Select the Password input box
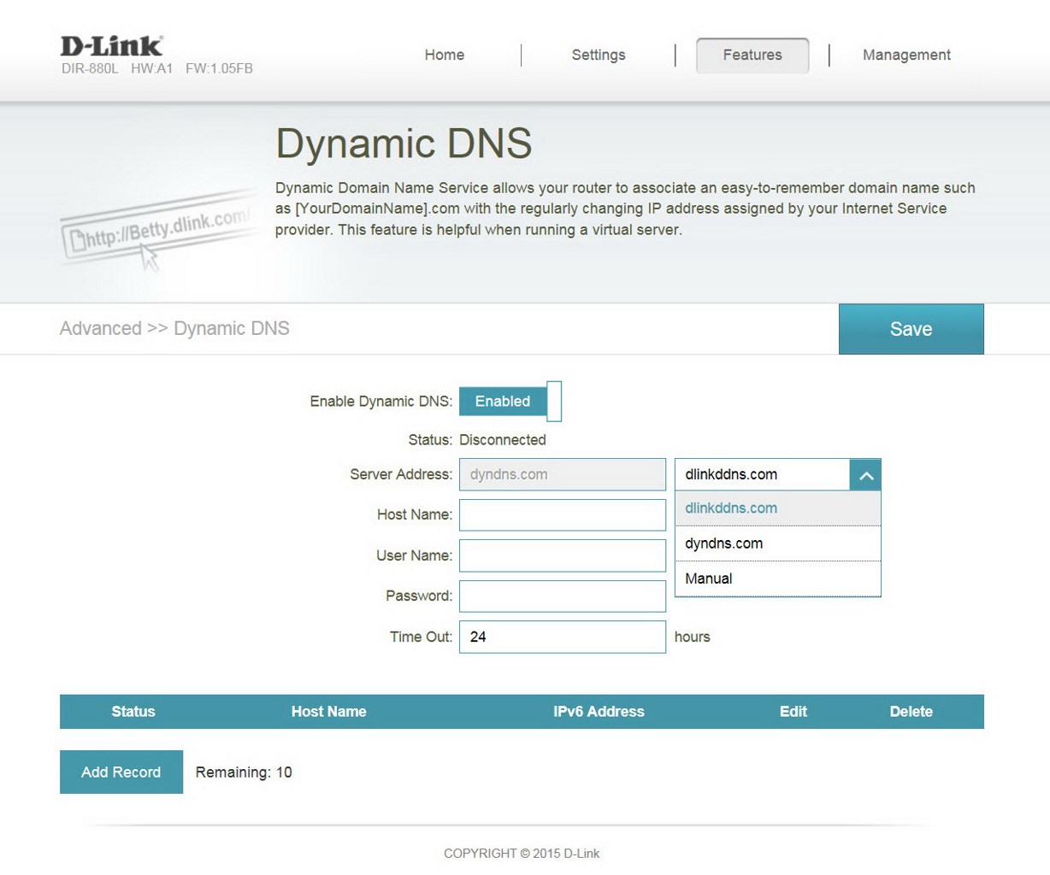Viewport: 1050px width, 875px height. pyautogui.click(x=563, y=596)
